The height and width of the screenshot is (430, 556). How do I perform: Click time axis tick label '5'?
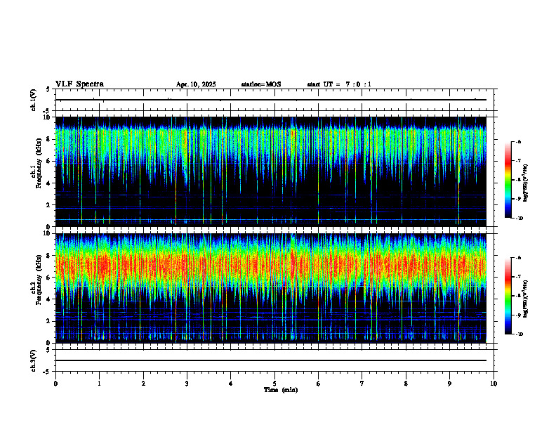pos(274,384)
